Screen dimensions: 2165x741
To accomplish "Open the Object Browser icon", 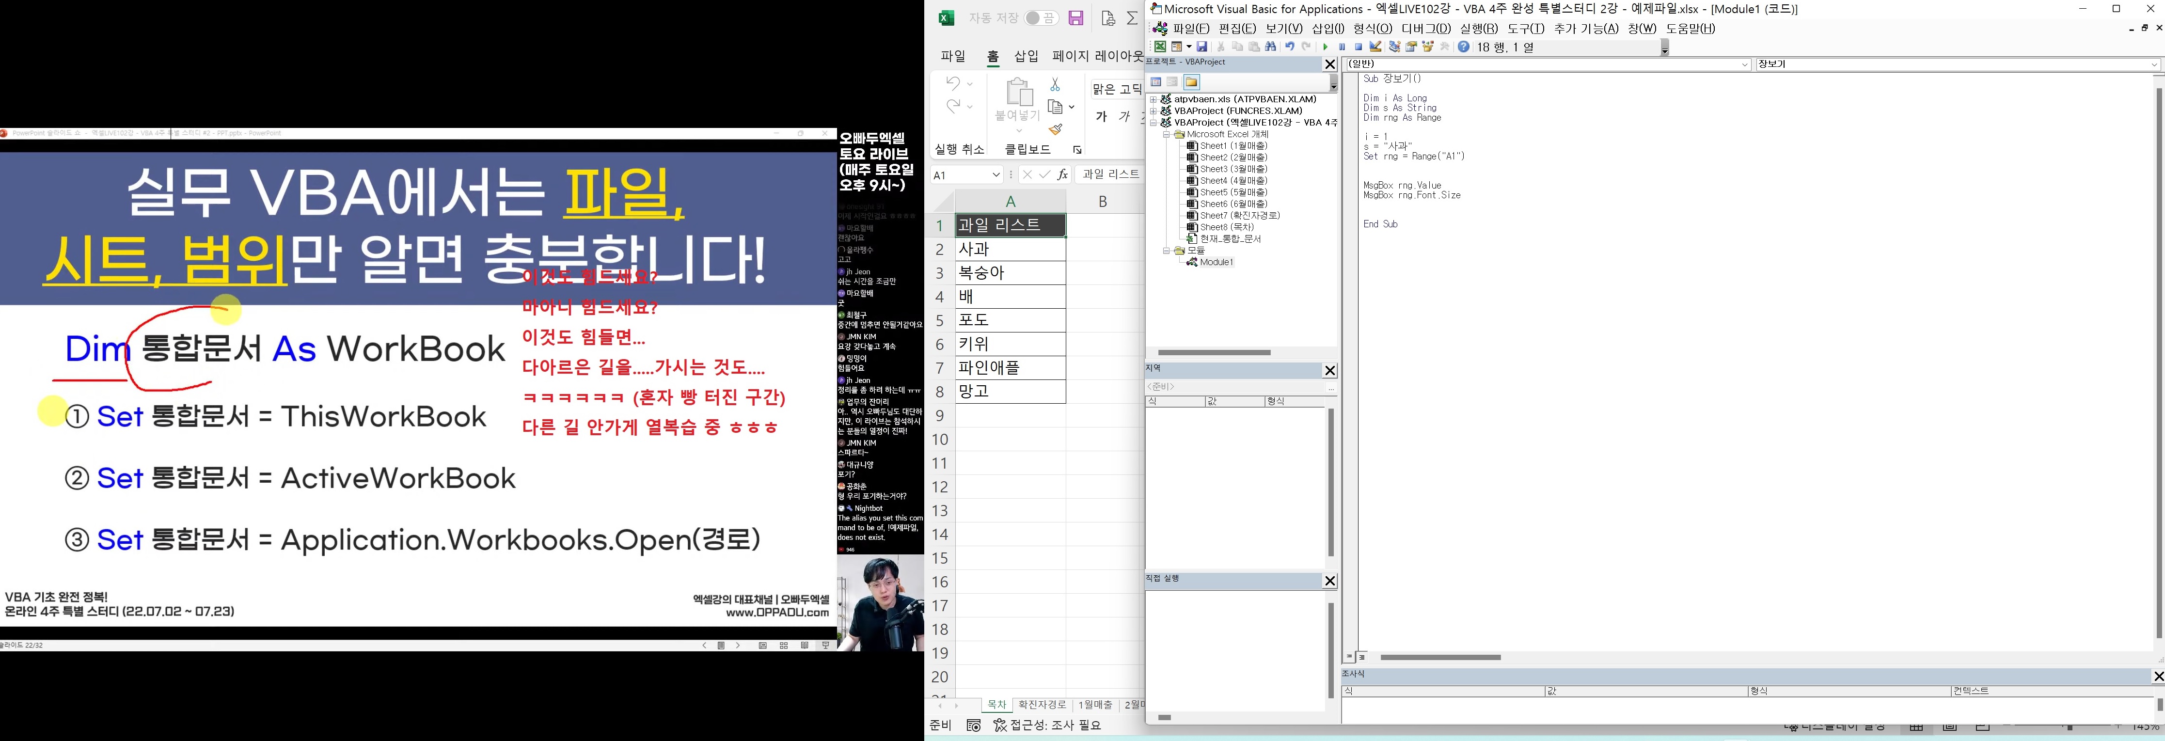I will (x=1428, y=46).
